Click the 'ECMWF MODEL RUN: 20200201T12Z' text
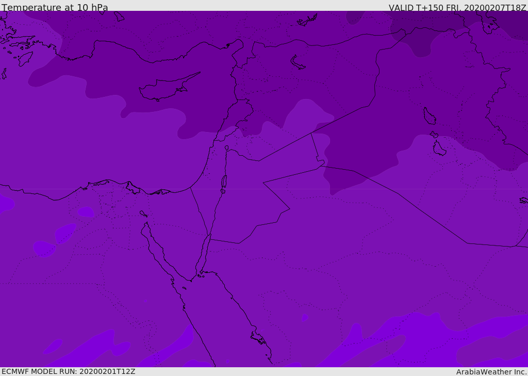 point(69,372)
